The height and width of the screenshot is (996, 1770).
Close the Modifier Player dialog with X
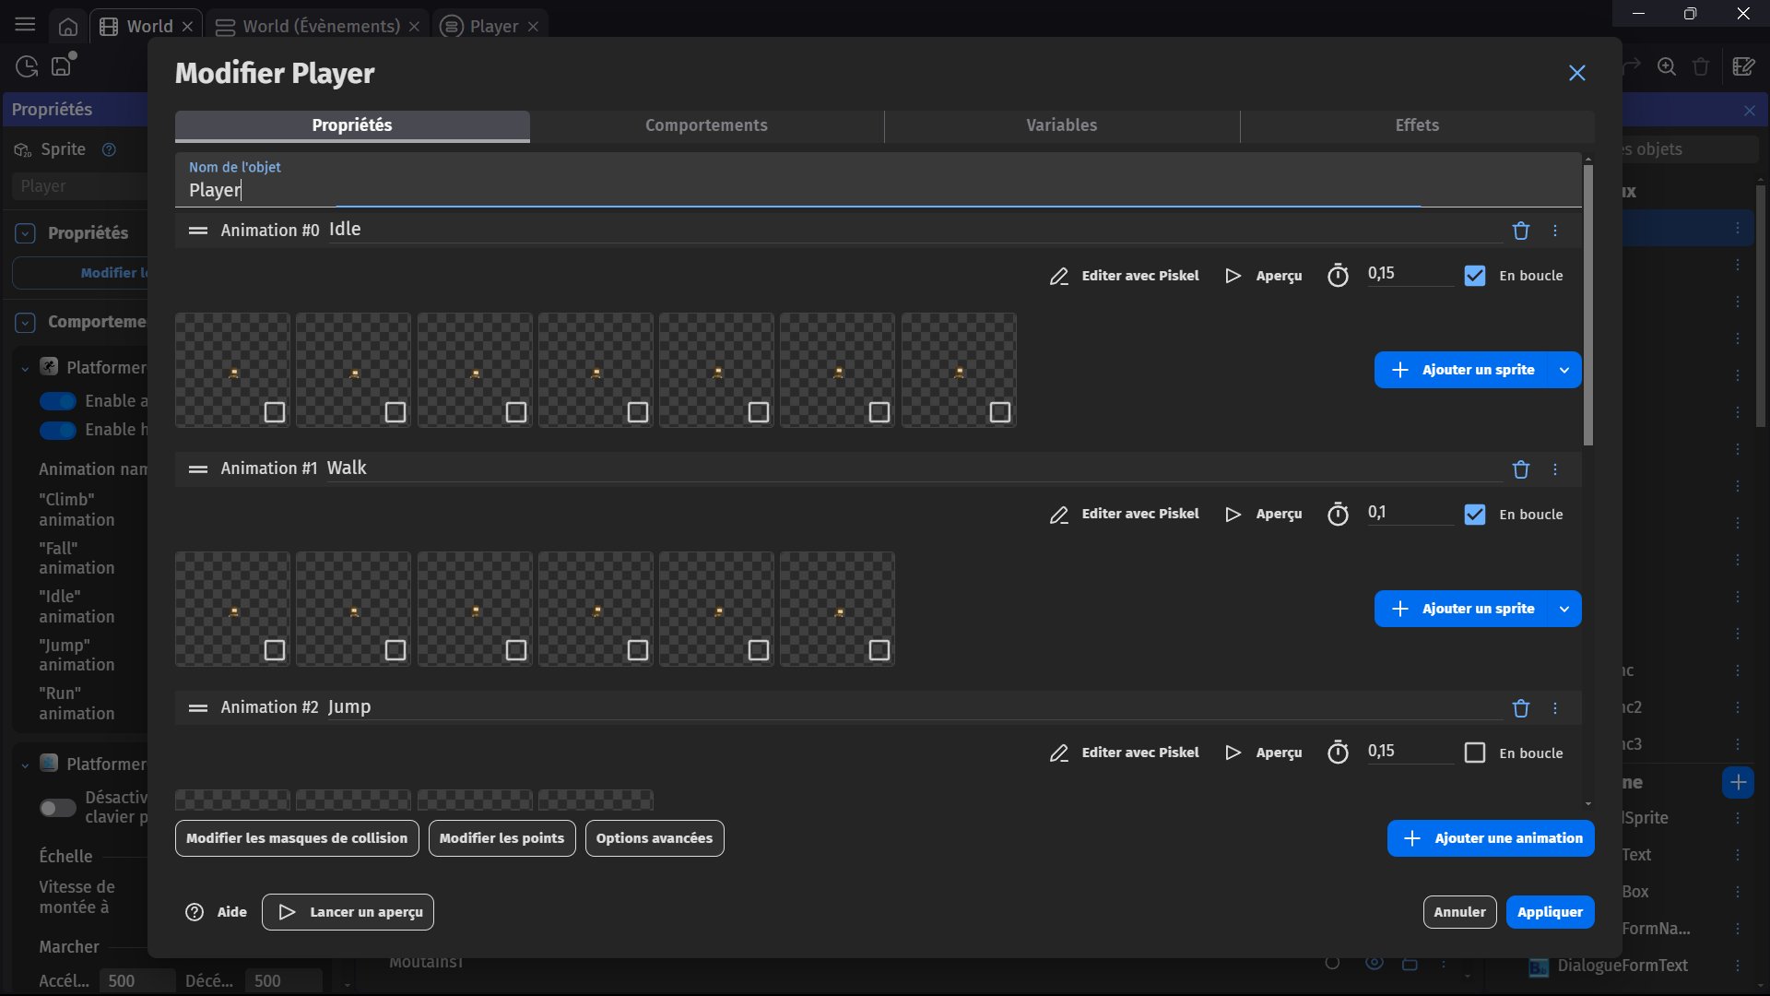click(1577, 73)
